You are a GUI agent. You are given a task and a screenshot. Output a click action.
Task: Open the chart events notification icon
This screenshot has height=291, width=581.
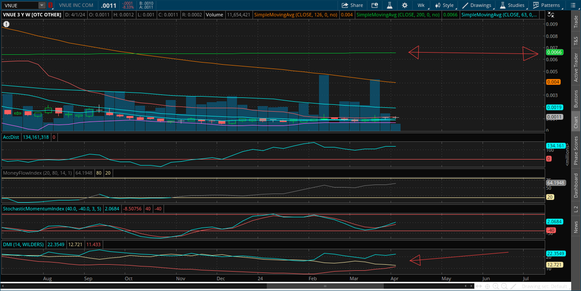pos(374,5)
